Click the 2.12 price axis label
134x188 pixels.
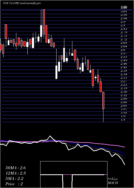124,95
